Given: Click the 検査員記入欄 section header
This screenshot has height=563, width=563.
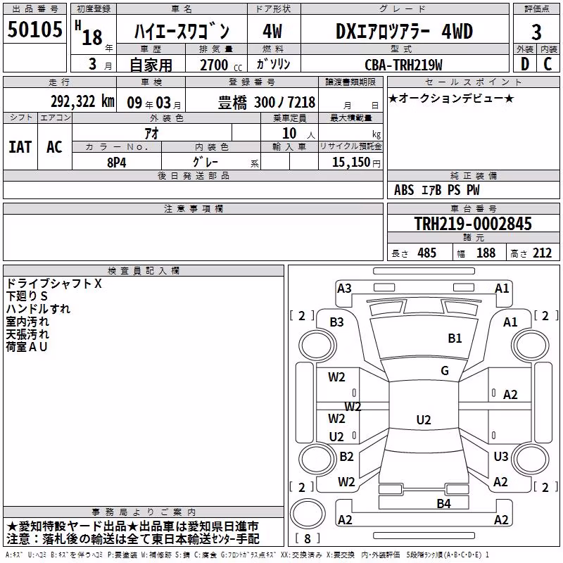Looking at the screenshot, I should [x=144, y=271].
